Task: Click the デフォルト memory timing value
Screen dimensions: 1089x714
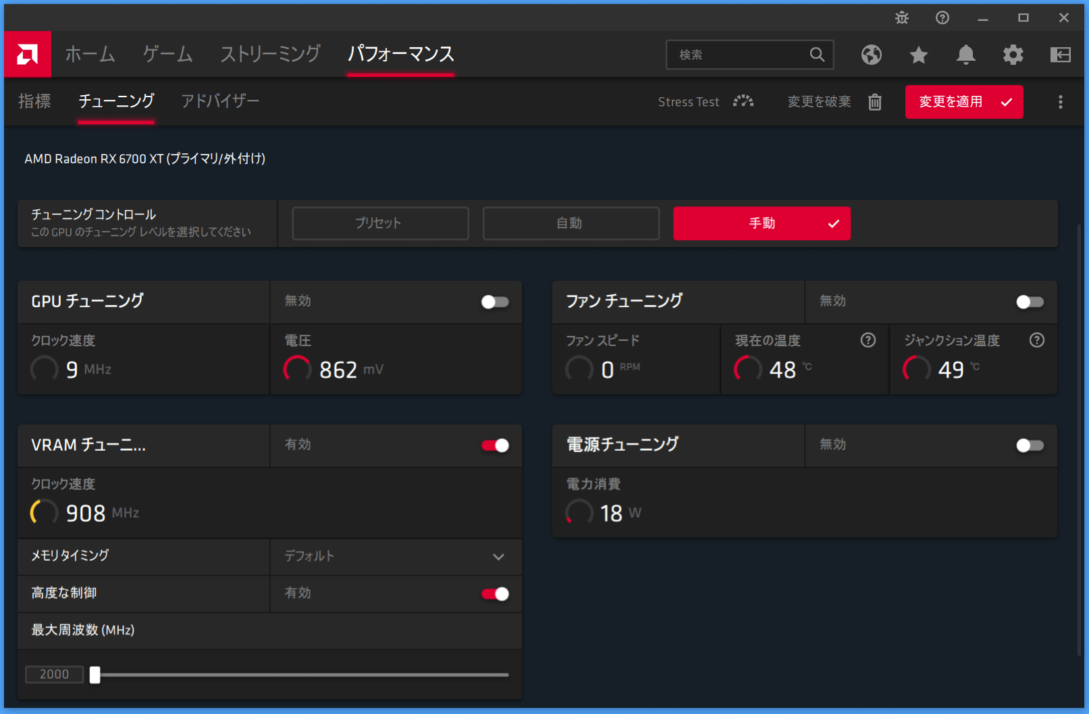Action: click(x=309, y=556)
